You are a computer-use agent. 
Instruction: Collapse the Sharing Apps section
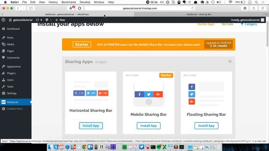[230, 62]
